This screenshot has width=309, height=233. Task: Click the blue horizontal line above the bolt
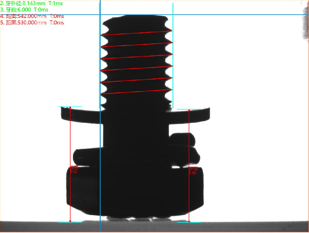pyautogui.click(x=154, y=14)
